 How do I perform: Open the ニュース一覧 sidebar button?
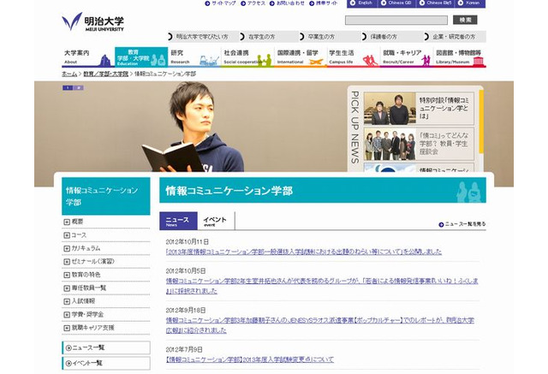point(106,347)
